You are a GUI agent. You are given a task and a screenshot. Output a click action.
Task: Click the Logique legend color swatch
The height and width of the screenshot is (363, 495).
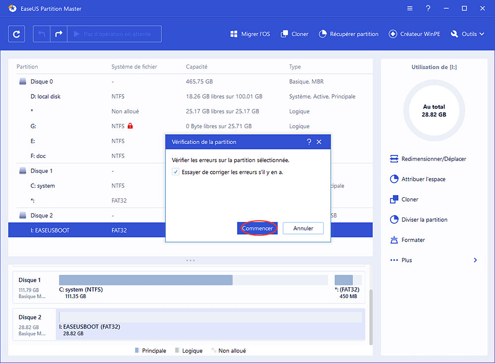pyautogui.click(x=177, y=350)
